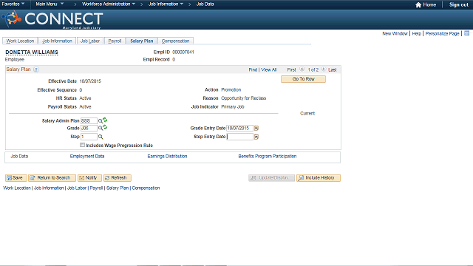
Task: Open Grade lookup magnifier
Action: pyautogui.click(x=101, y=128)
